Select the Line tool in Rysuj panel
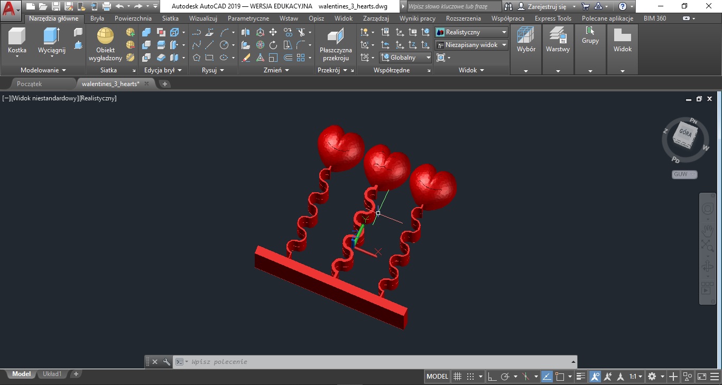Screen dimensions: 722x385 click(x=209, y=45)
